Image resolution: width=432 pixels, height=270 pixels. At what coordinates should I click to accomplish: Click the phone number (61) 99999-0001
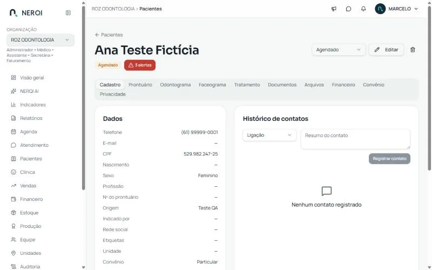click(199, 132)
